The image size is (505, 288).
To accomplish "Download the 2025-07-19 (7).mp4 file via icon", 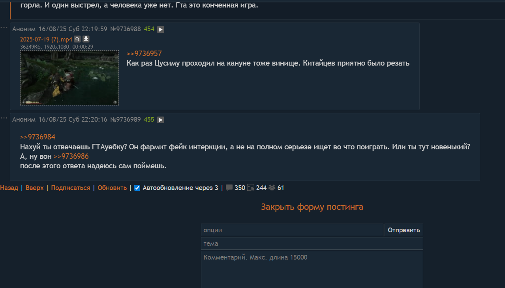I will pos(86,39).
